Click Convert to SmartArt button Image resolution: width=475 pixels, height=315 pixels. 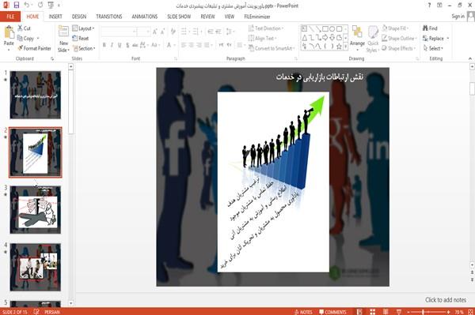[x=272, y=48]
